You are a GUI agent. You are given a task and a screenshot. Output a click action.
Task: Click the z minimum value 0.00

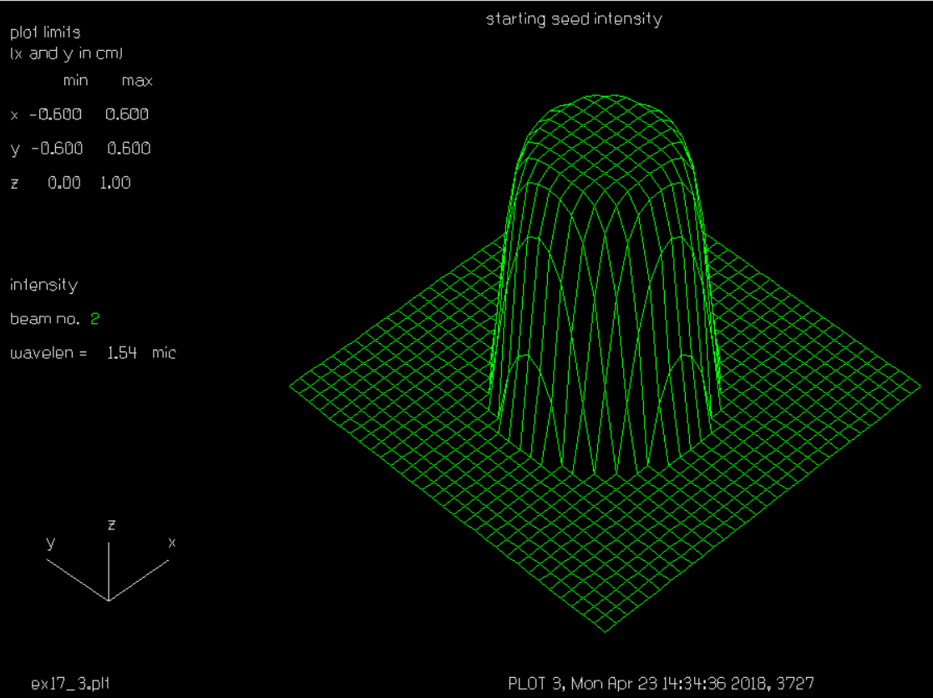pos(63,183)
